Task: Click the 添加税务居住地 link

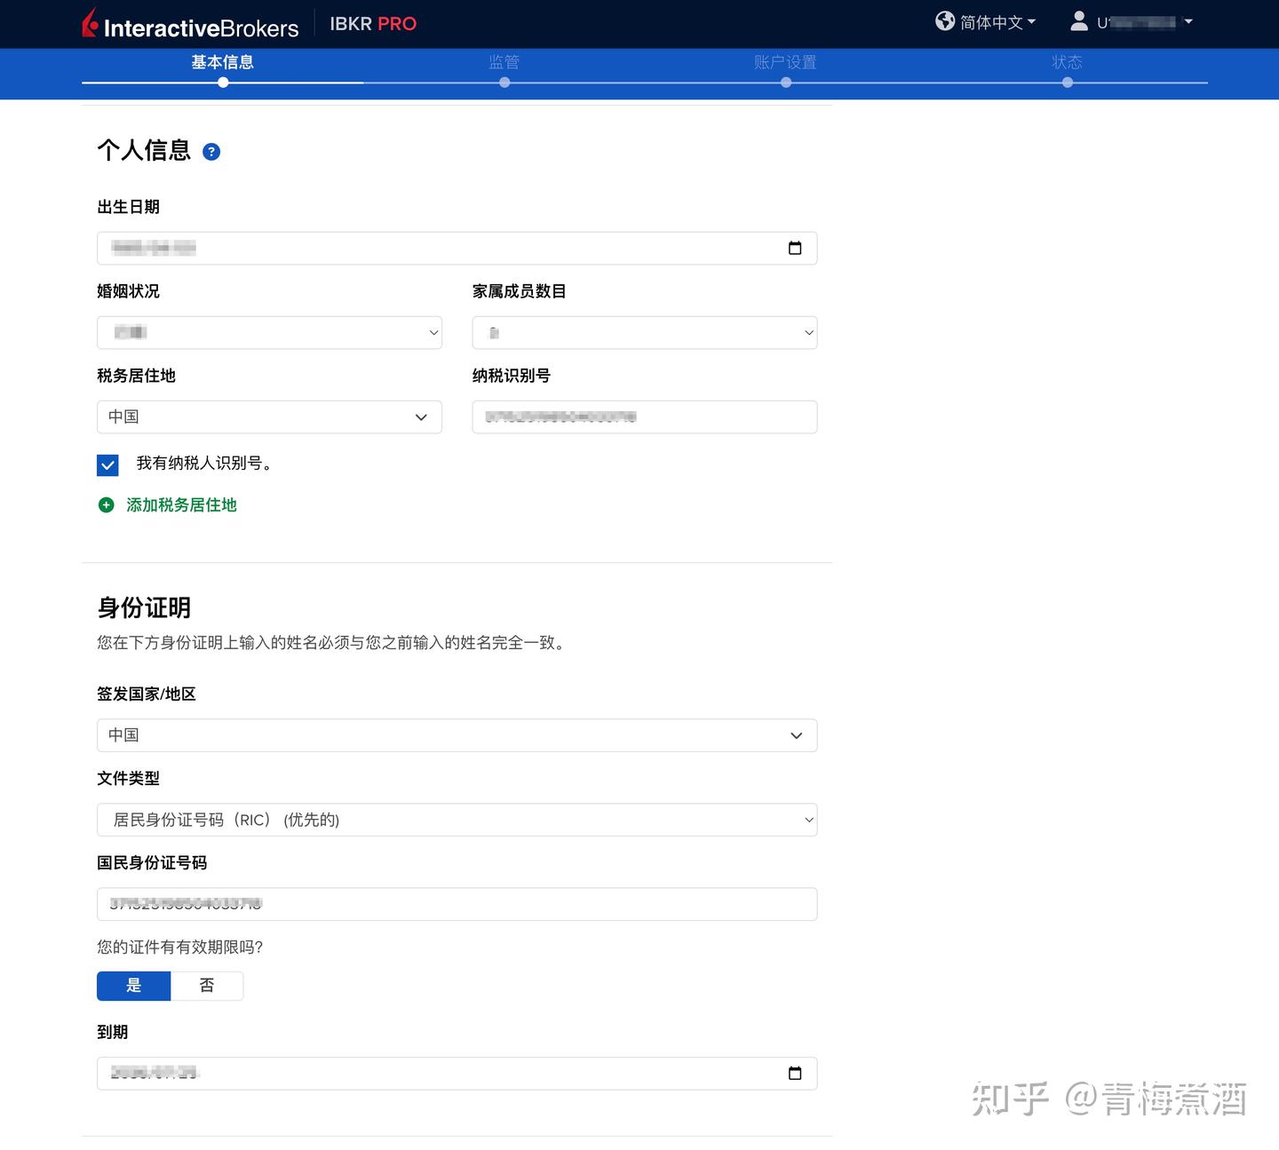Action: point(180,504)
